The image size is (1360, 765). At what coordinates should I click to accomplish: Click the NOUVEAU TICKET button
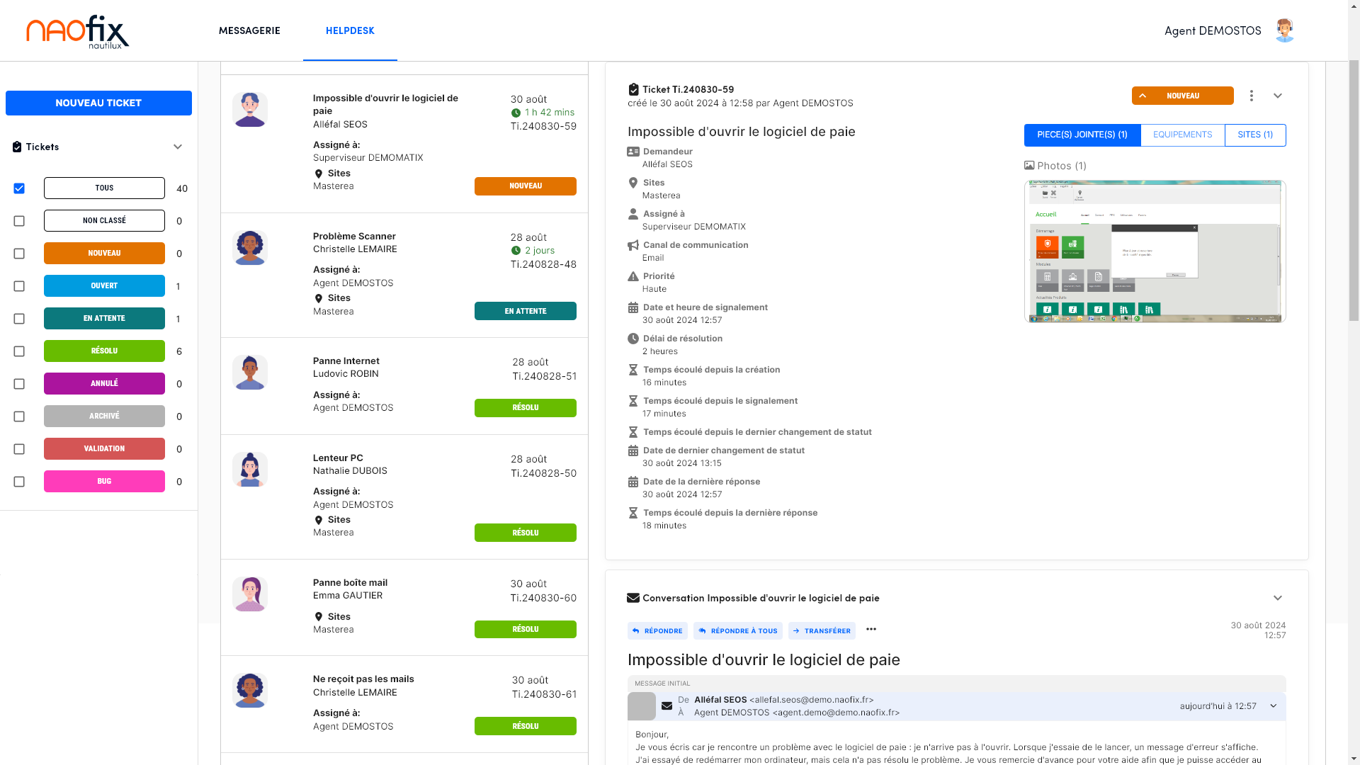tap(98, 103)
